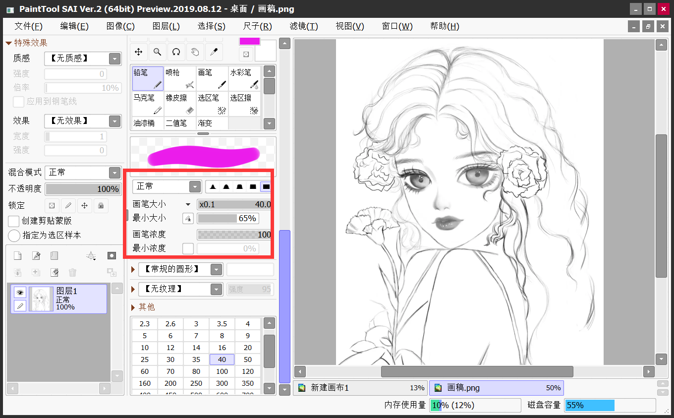Create a new normal layer
674x418 pixels.
point(17,256)
